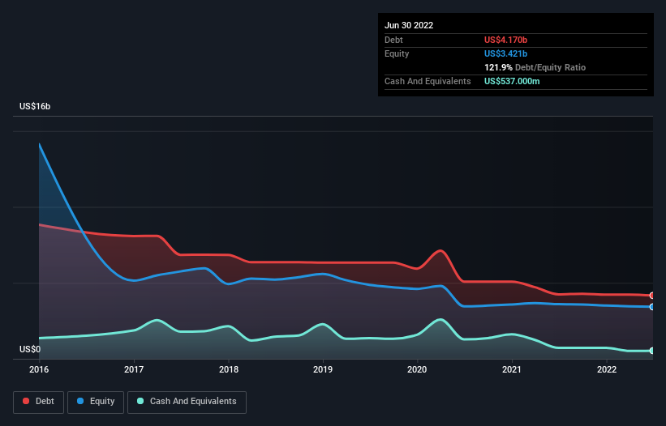This screenshot has height=426, width=666.
Task: Click the Debt row label in tooltip
Action: click(393, 40)
